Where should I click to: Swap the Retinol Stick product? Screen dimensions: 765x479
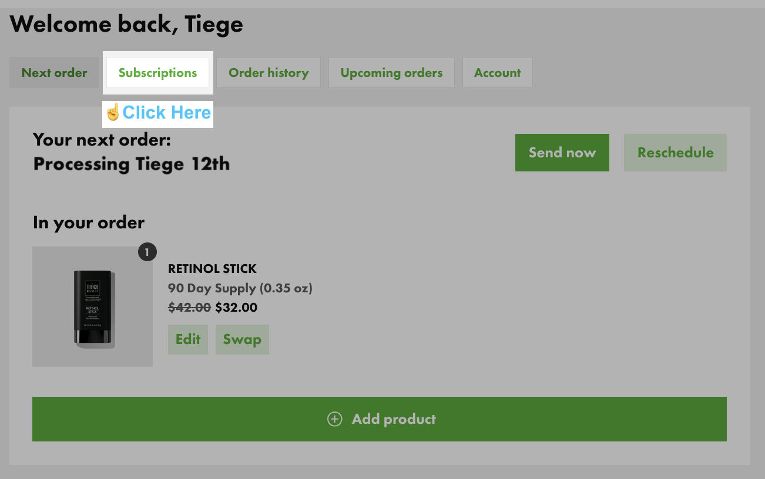tap(242, 339)
